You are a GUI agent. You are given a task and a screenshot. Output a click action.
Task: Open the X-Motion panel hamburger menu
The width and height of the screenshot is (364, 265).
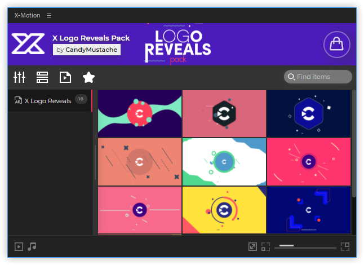click(49, 15)
